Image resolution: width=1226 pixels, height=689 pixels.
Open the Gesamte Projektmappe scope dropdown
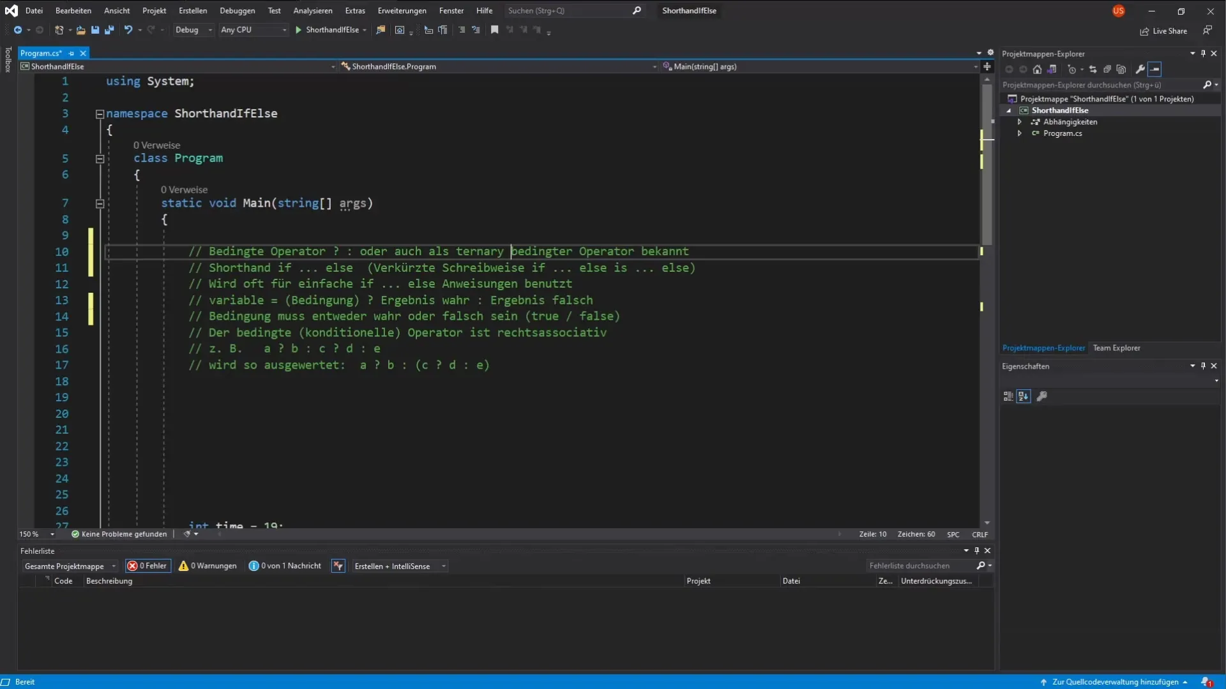tap(70, 566)
